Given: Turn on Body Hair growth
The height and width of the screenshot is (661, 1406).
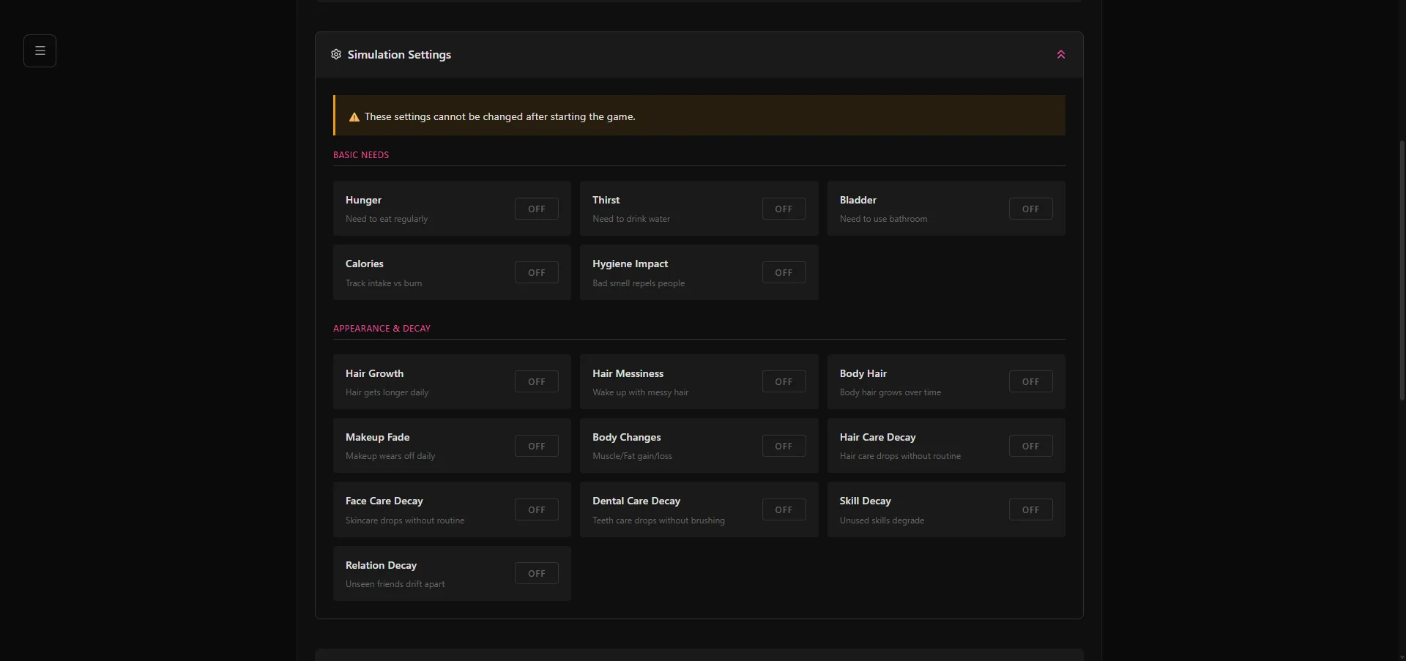Looking at the screenshot, I should 1030,381.
